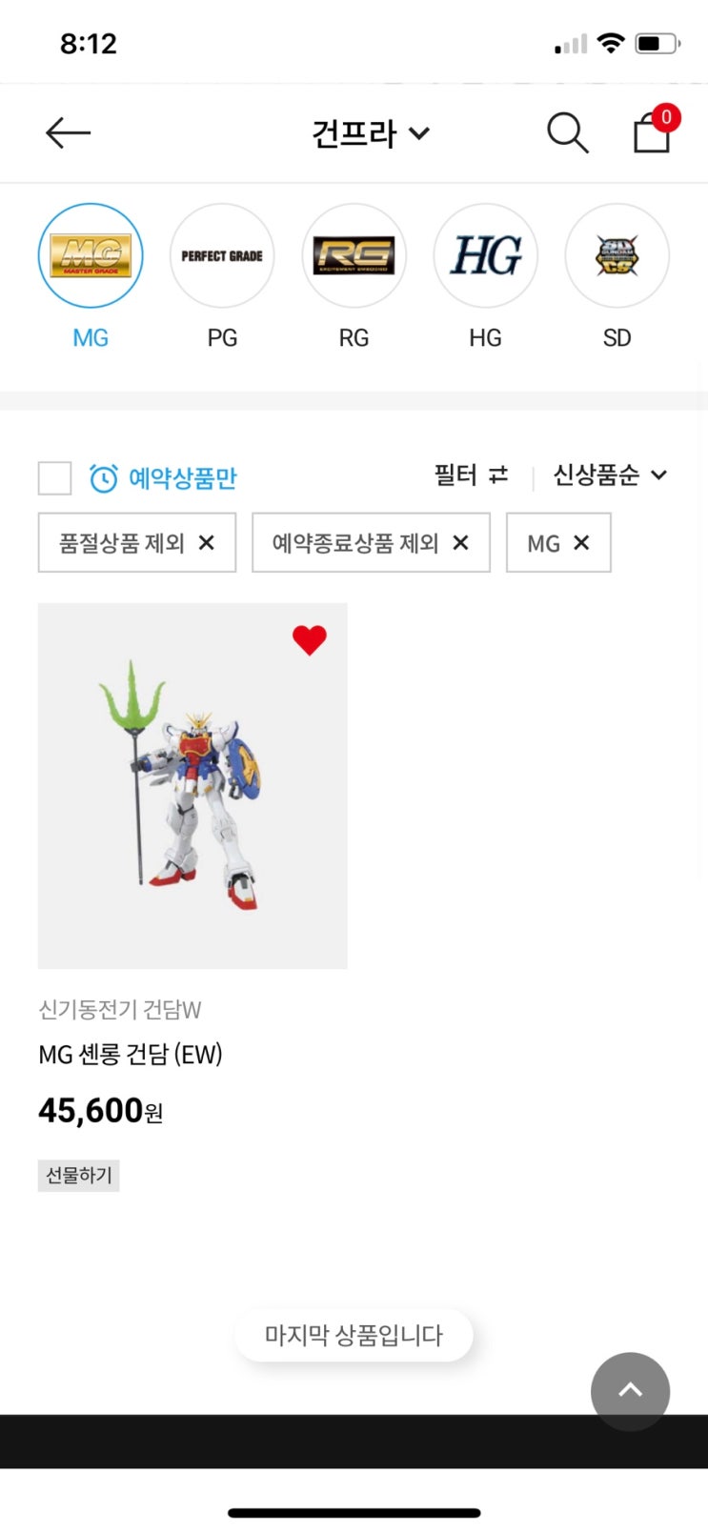Check the 예약상품만 checkbox
This screenshot has width=708, height=1533.
(x=54, y=477)
